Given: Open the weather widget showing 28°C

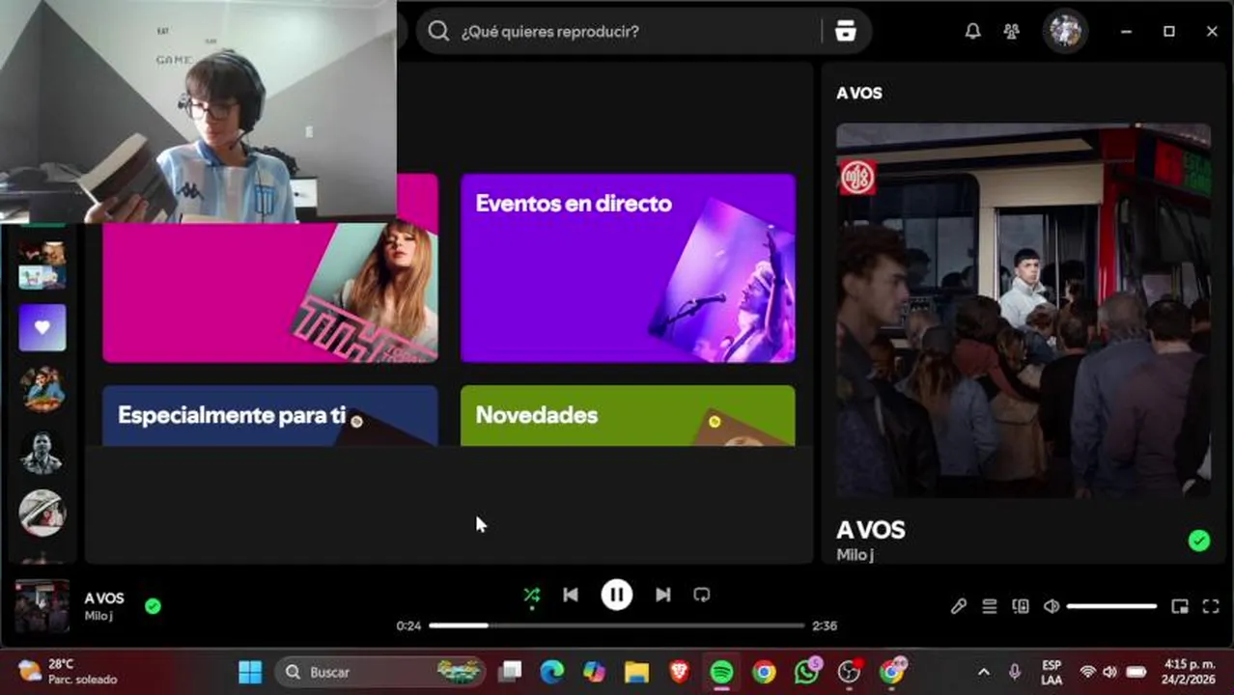Looking at the screenshot, I should click(x=68, y=672).
